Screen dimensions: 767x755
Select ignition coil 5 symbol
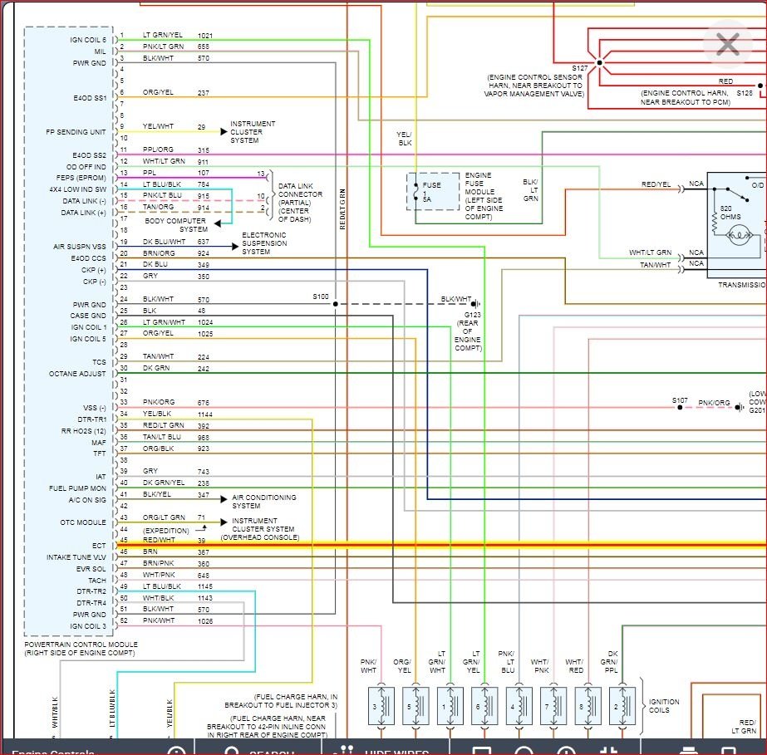tap(415, 706)
